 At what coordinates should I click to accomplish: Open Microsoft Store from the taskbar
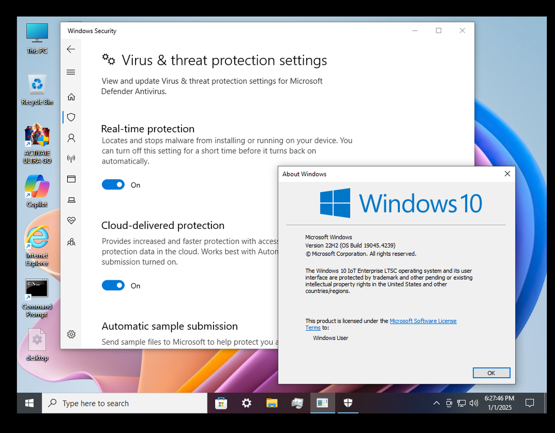click(221, 403)
